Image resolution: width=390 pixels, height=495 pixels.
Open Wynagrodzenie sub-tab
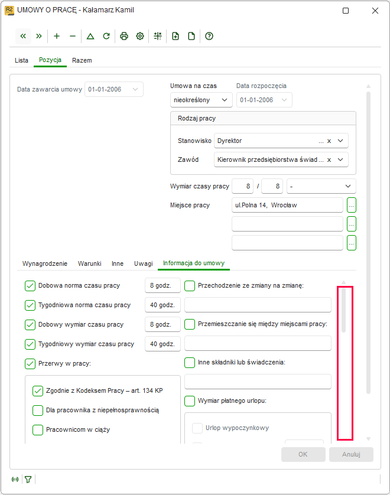[45, 263]
